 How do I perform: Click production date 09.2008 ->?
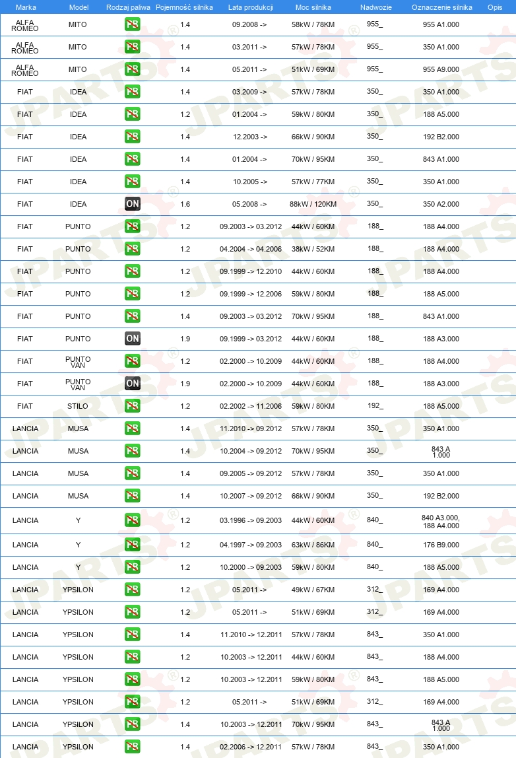click(x=249, y=24)
